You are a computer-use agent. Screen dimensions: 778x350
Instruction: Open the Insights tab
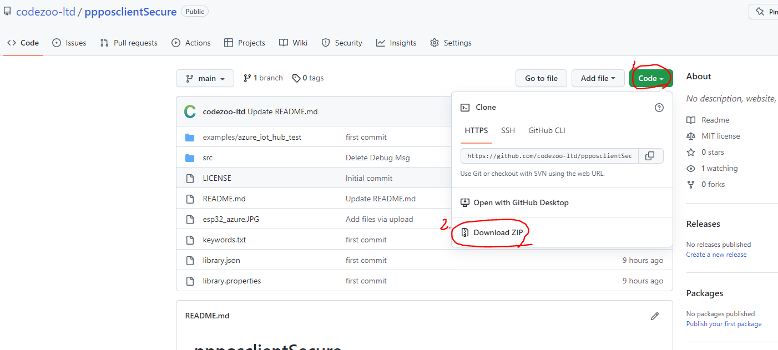[x=396, y=43]
